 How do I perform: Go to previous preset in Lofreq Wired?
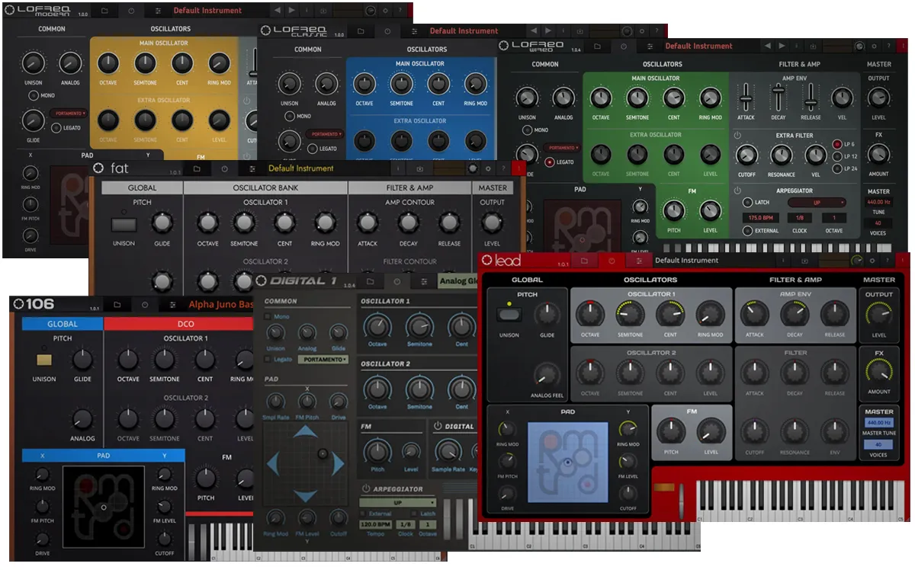click(769, 46)
